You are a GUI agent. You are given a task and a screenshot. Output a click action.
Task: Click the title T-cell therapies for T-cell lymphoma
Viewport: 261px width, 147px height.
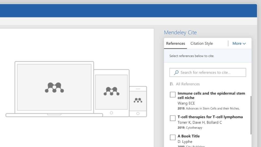click(x=210, y=117)
